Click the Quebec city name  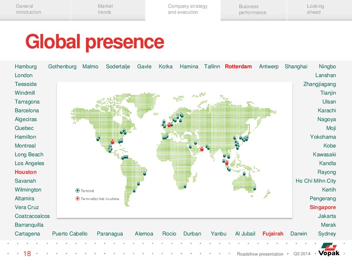click(24, 128)
